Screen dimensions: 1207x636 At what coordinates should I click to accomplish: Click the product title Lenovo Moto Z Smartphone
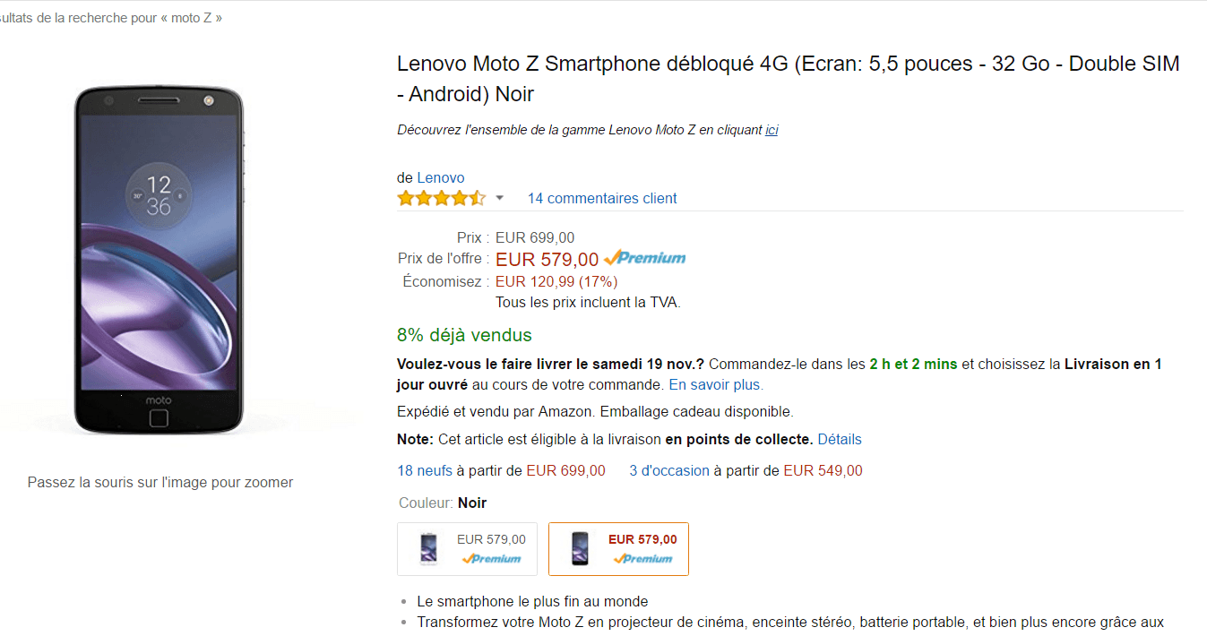[789, 79]
